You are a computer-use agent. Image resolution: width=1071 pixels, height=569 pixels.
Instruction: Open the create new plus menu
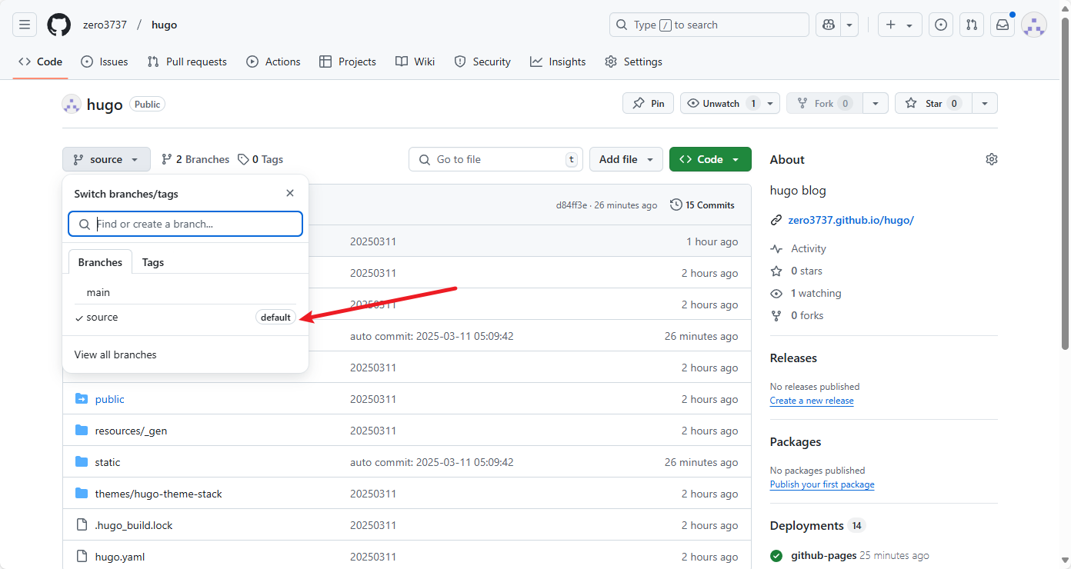pos(899,25)
